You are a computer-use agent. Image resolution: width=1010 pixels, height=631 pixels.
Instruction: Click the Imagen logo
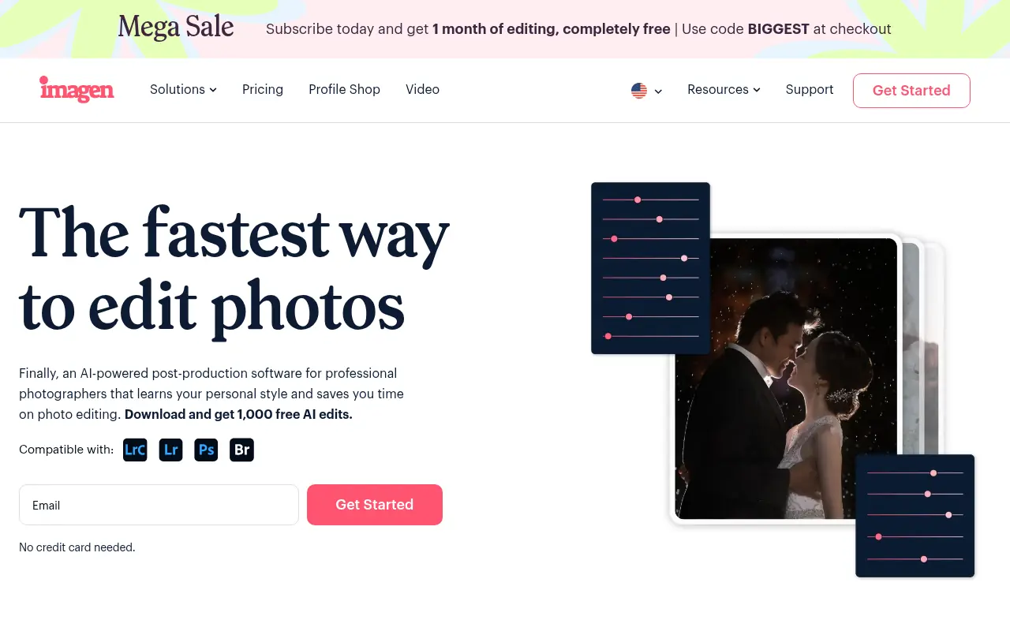pos(77,90)
